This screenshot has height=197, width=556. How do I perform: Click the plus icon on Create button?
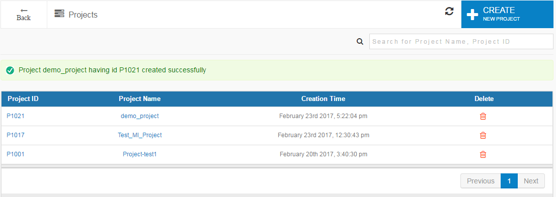point(472,15)
